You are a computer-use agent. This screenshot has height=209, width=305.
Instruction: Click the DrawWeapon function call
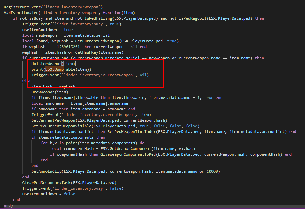pyautogui.click(x=43, y=92)
